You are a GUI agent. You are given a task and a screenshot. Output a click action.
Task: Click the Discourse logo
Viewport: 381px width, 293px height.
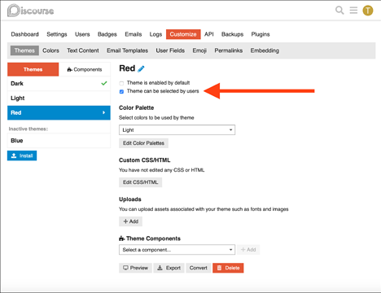[30, 11]
